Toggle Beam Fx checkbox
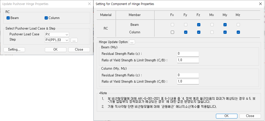 pos(172,25)
